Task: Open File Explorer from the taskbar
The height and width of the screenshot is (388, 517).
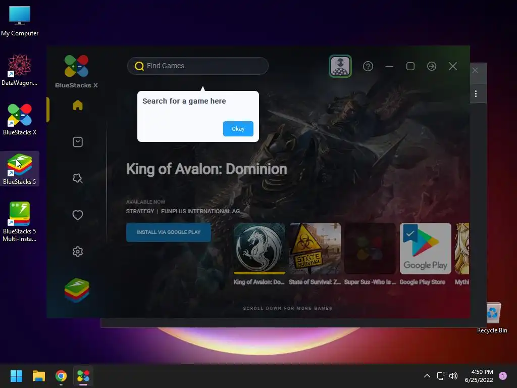Action: [x=38, y=376]
